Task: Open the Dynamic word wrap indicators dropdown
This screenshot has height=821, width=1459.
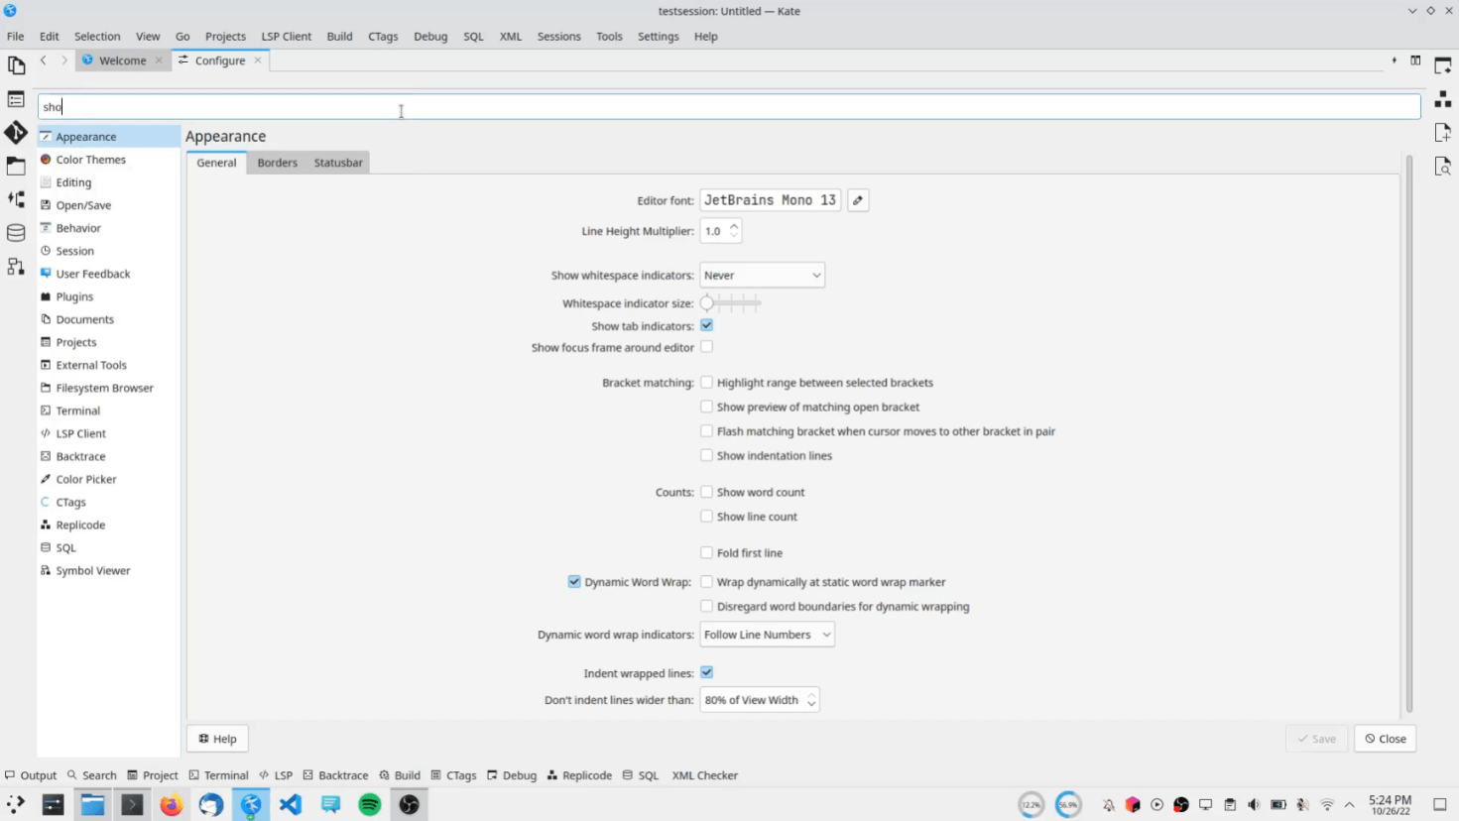Action: click(767, 634)
